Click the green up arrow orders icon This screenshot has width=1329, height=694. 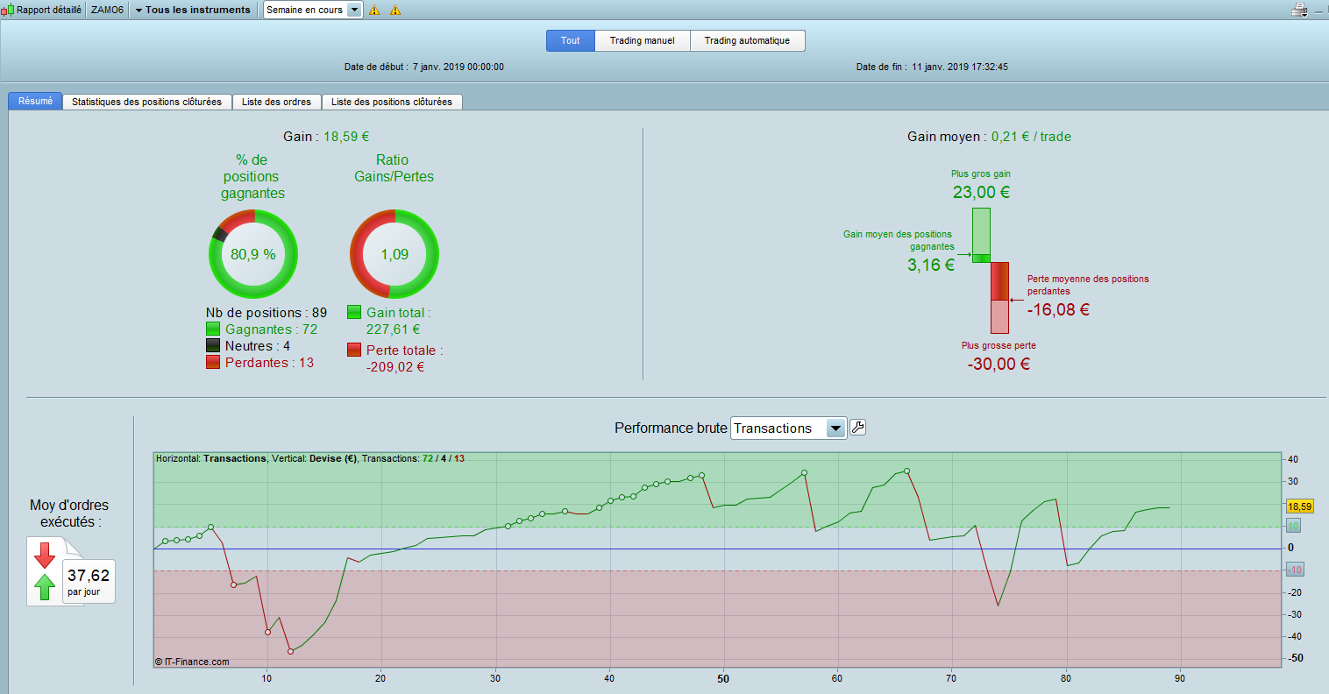click(45, 587)
